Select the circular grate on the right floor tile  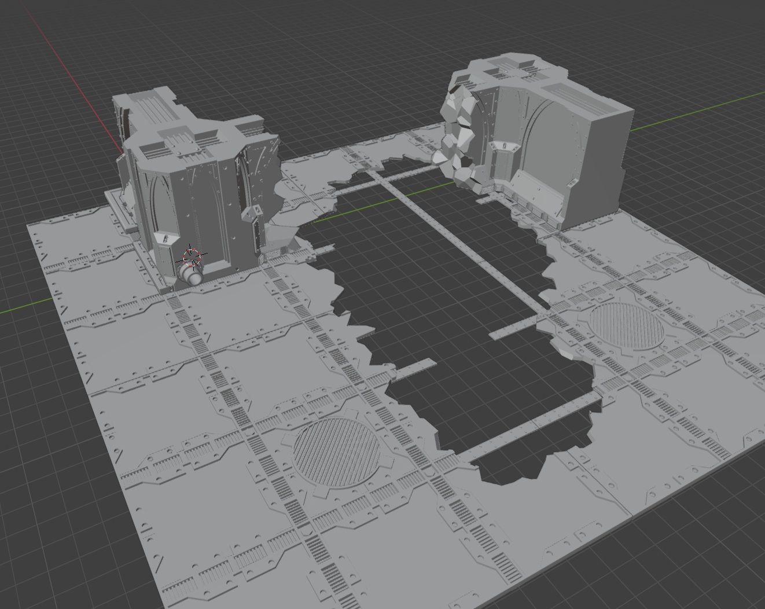coord(627,326)
